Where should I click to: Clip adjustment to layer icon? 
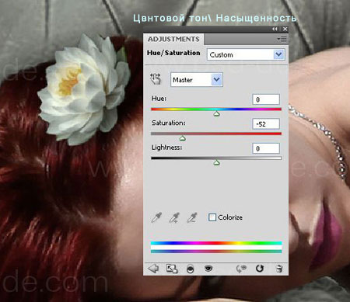pyautogui.click(x=190, y=269)
